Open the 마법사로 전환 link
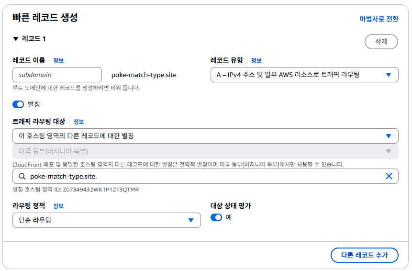 (x=379, y=19)
